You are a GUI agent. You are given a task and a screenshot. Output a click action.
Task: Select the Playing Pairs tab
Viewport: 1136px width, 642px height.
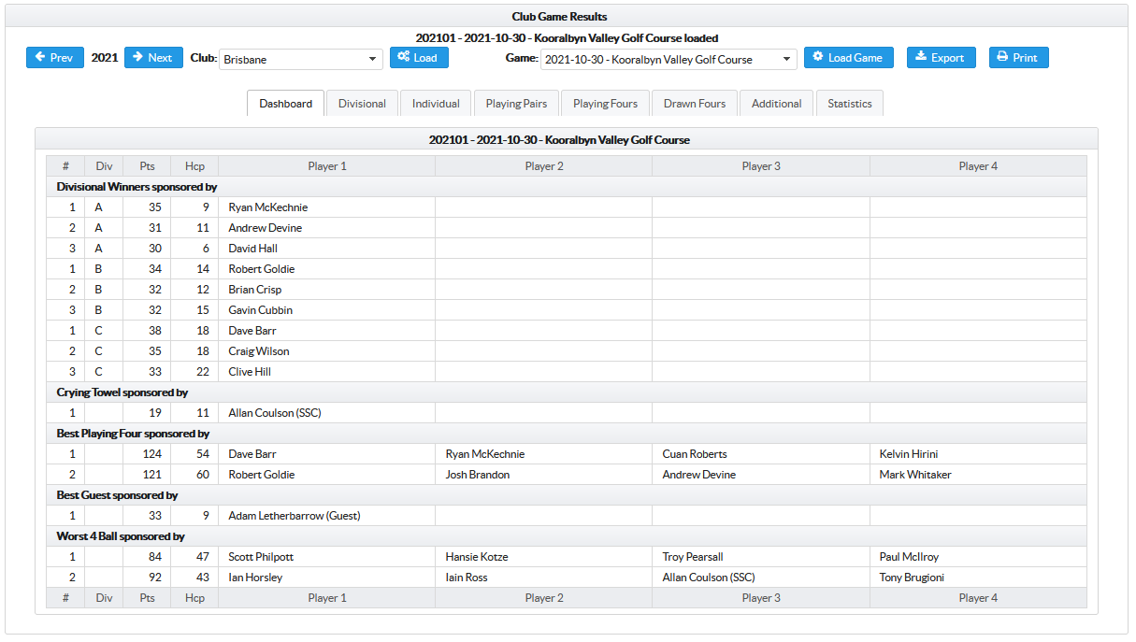pyautogui.click(x=516, y=104)
